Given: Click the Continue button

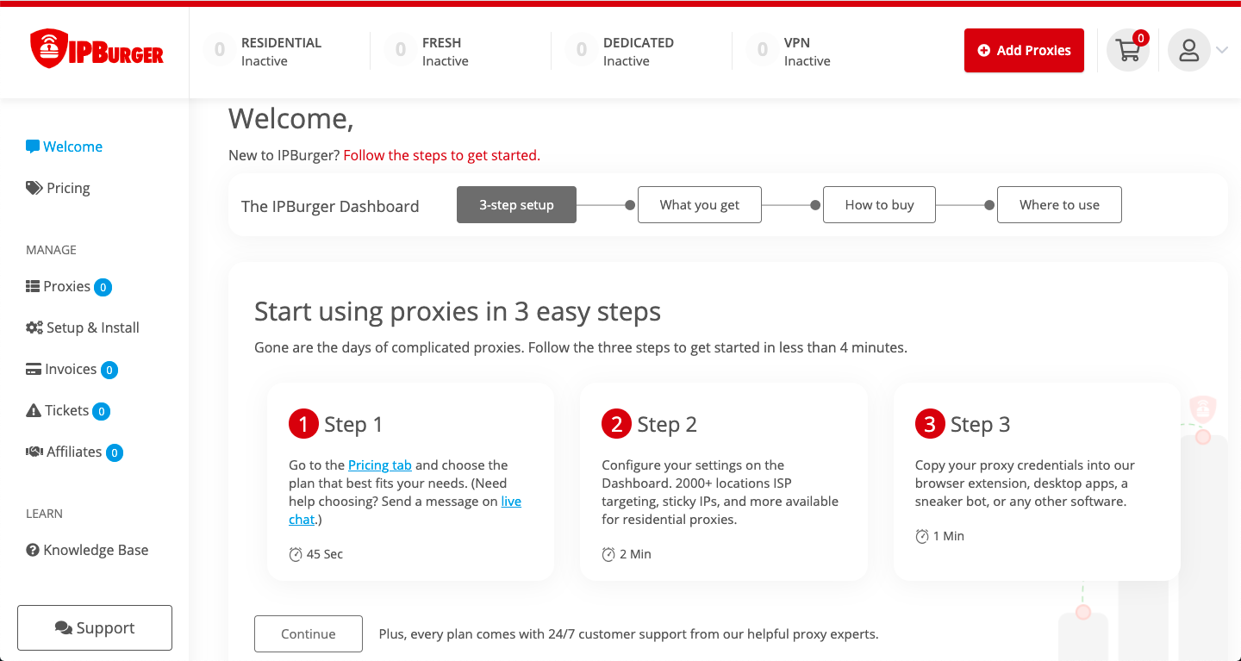Looking at the screenshot, I should (x=309, y=634).
